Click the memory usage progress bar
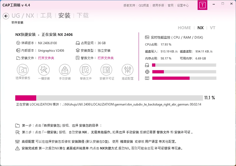Screen dimensions: 236x166 coord(184,78)
